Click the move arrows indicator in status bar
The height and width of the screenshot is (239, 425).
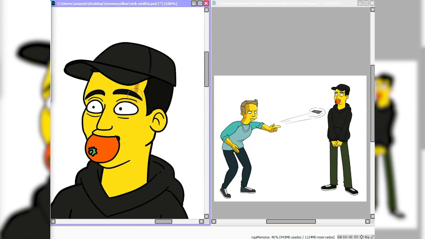pyautogui.click(x=362, y=237)
